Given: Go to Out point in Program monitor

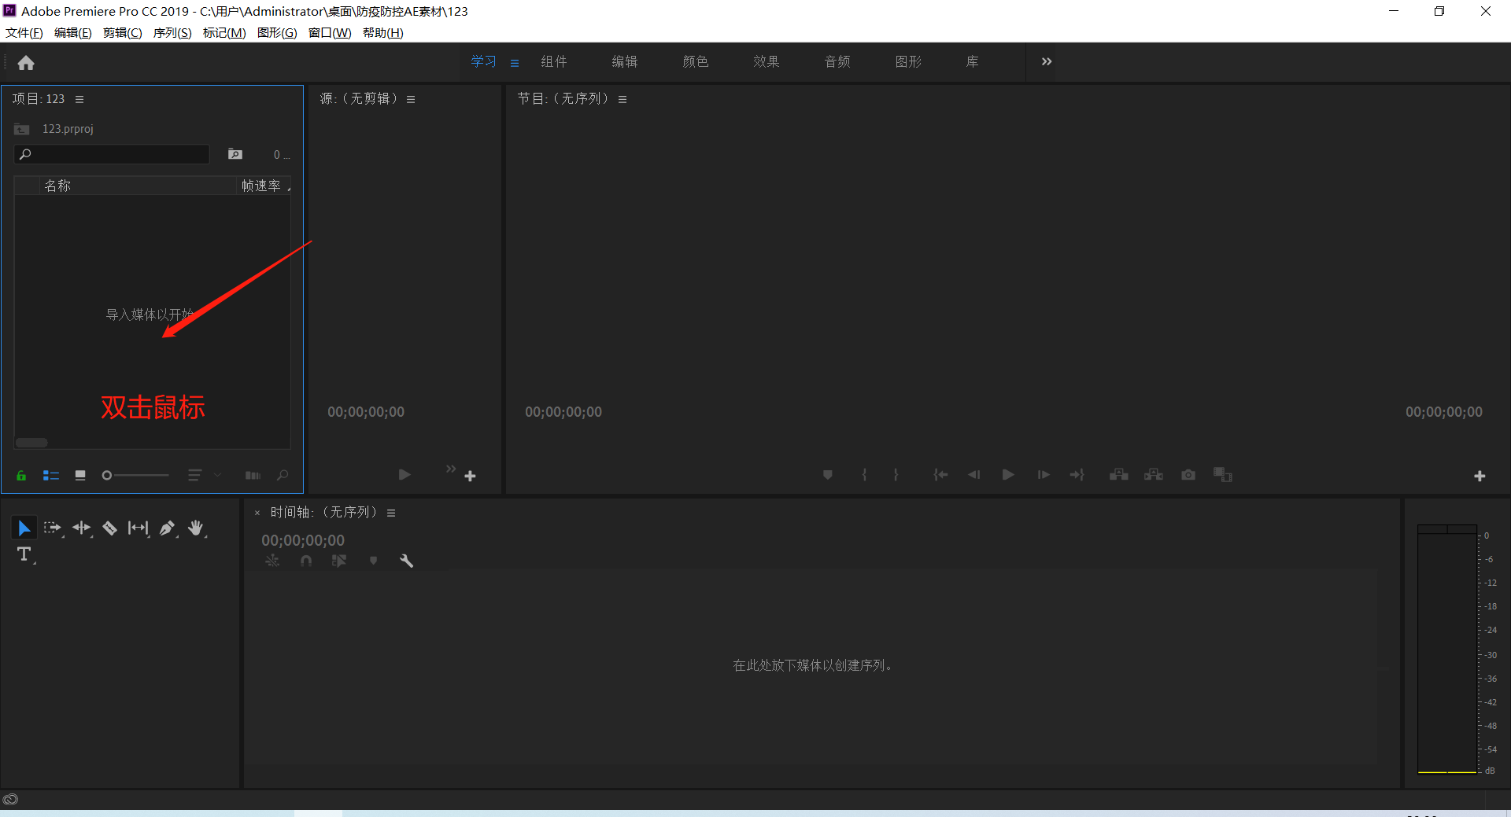Looking at the screenshot, I should tap(1077, 475).
